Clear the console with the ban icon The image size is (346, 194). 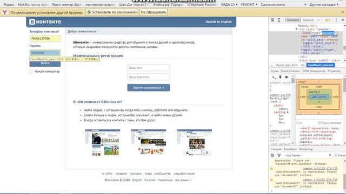point(272,155)
